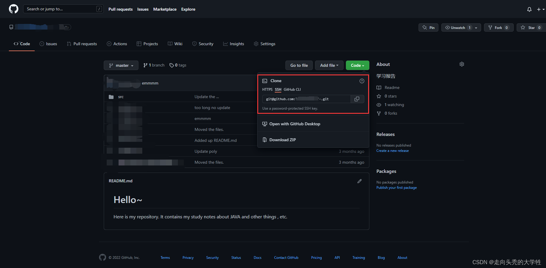
Task: Open the Actions tab
Action: pyautogui.click(x=117, y=44)
